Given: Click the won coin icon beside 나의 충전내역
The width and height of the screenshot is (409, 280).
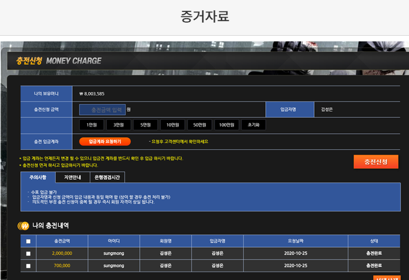Looking at the screenshot, I should [x=24, y=226].
